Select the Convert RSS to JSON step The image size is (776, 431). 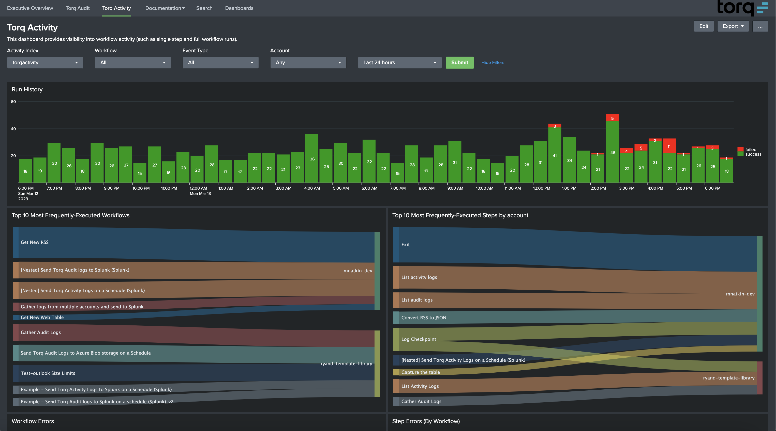tap(396, 318)
